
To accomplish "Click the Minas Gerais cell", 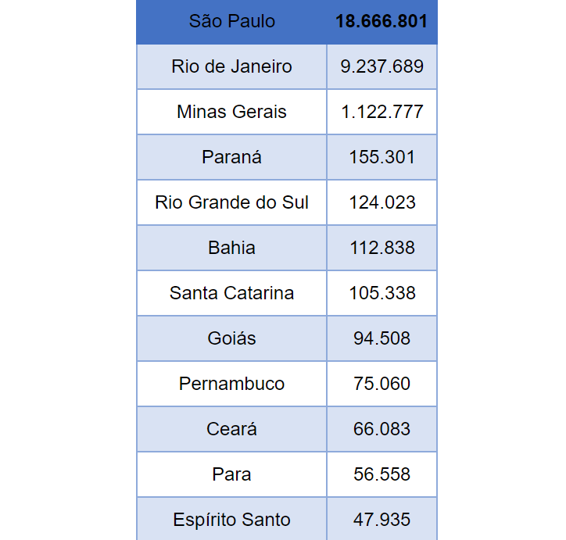I will click(231, 112).
